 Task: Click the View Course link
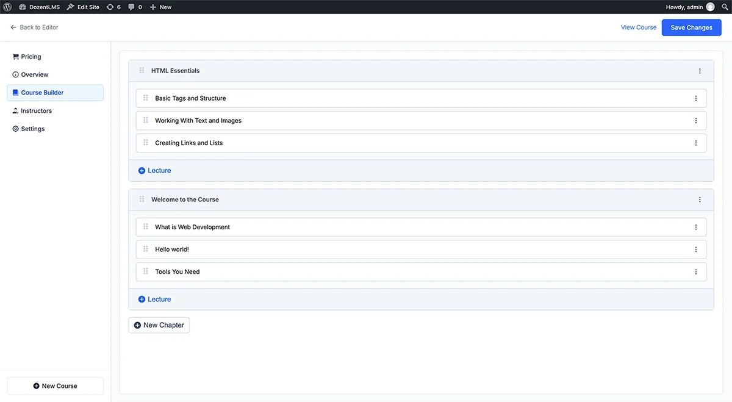tap(639, 27)
